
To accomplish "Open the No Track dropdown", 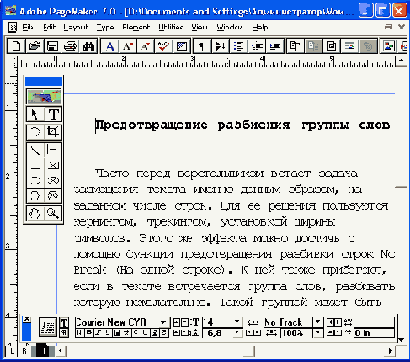I will [x=317, y=322].
